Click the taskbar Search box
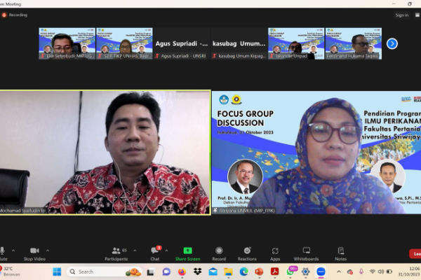Screen dimensions: 421x280 [x=104, y=272]
